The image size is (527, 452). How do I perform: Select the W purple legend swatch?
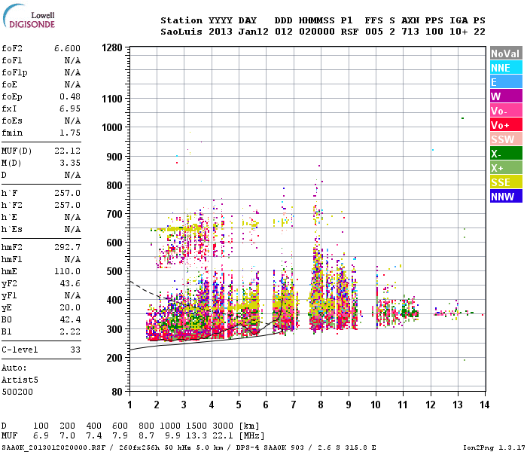(x=506, y=96)
